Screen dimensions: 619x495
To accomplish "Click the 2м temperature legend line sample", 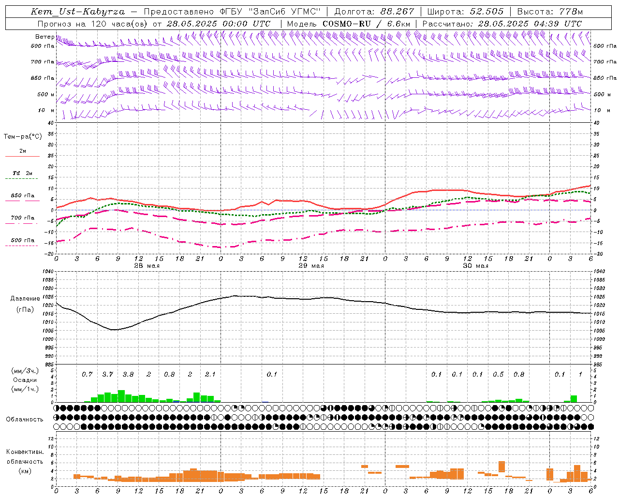I will click(x=22, y=157).
